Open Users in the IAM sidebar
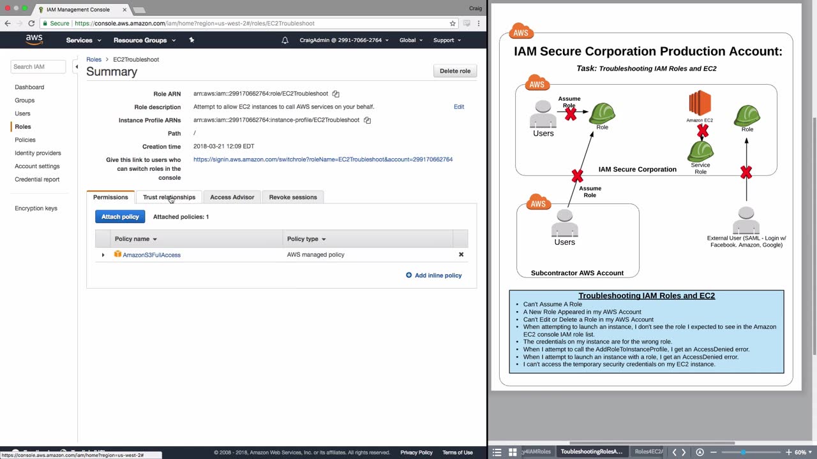This screenshot has height=459, width=817. 22,113
